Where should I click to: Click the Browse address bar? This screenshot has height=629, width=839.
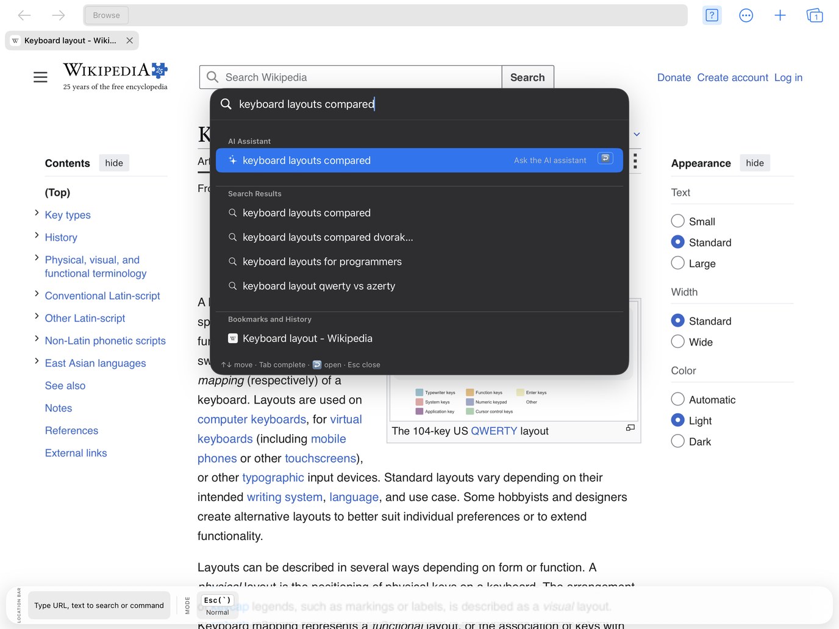coord(385,15)
